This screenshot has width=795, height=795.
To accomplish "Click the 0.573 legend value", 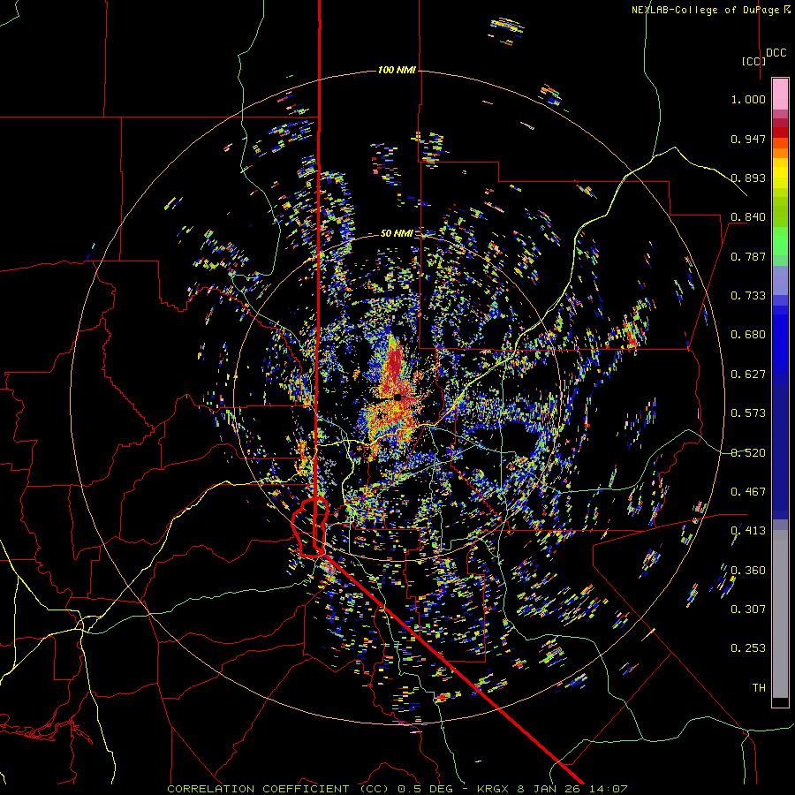I will (x=748, y=413).
